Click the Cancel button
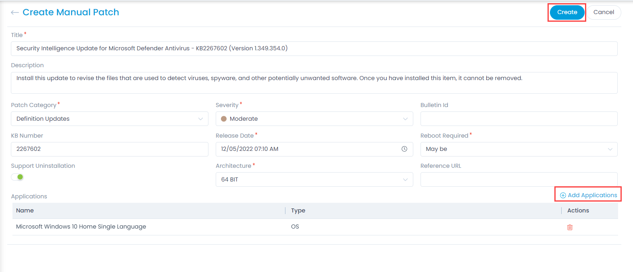The height and width of the screenshot is (272, 633). [604, 12]
